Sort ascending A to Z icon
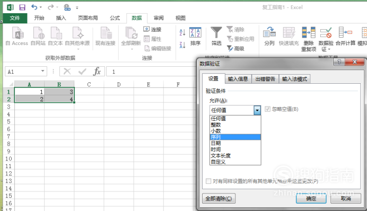The height and width of the screenshot is (211, 367). click(x=182, y=32)
